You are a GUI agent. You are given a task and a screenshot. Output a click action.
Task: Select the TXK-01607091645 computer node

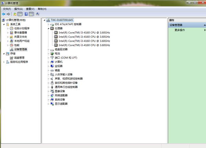[x=62, y=20]
